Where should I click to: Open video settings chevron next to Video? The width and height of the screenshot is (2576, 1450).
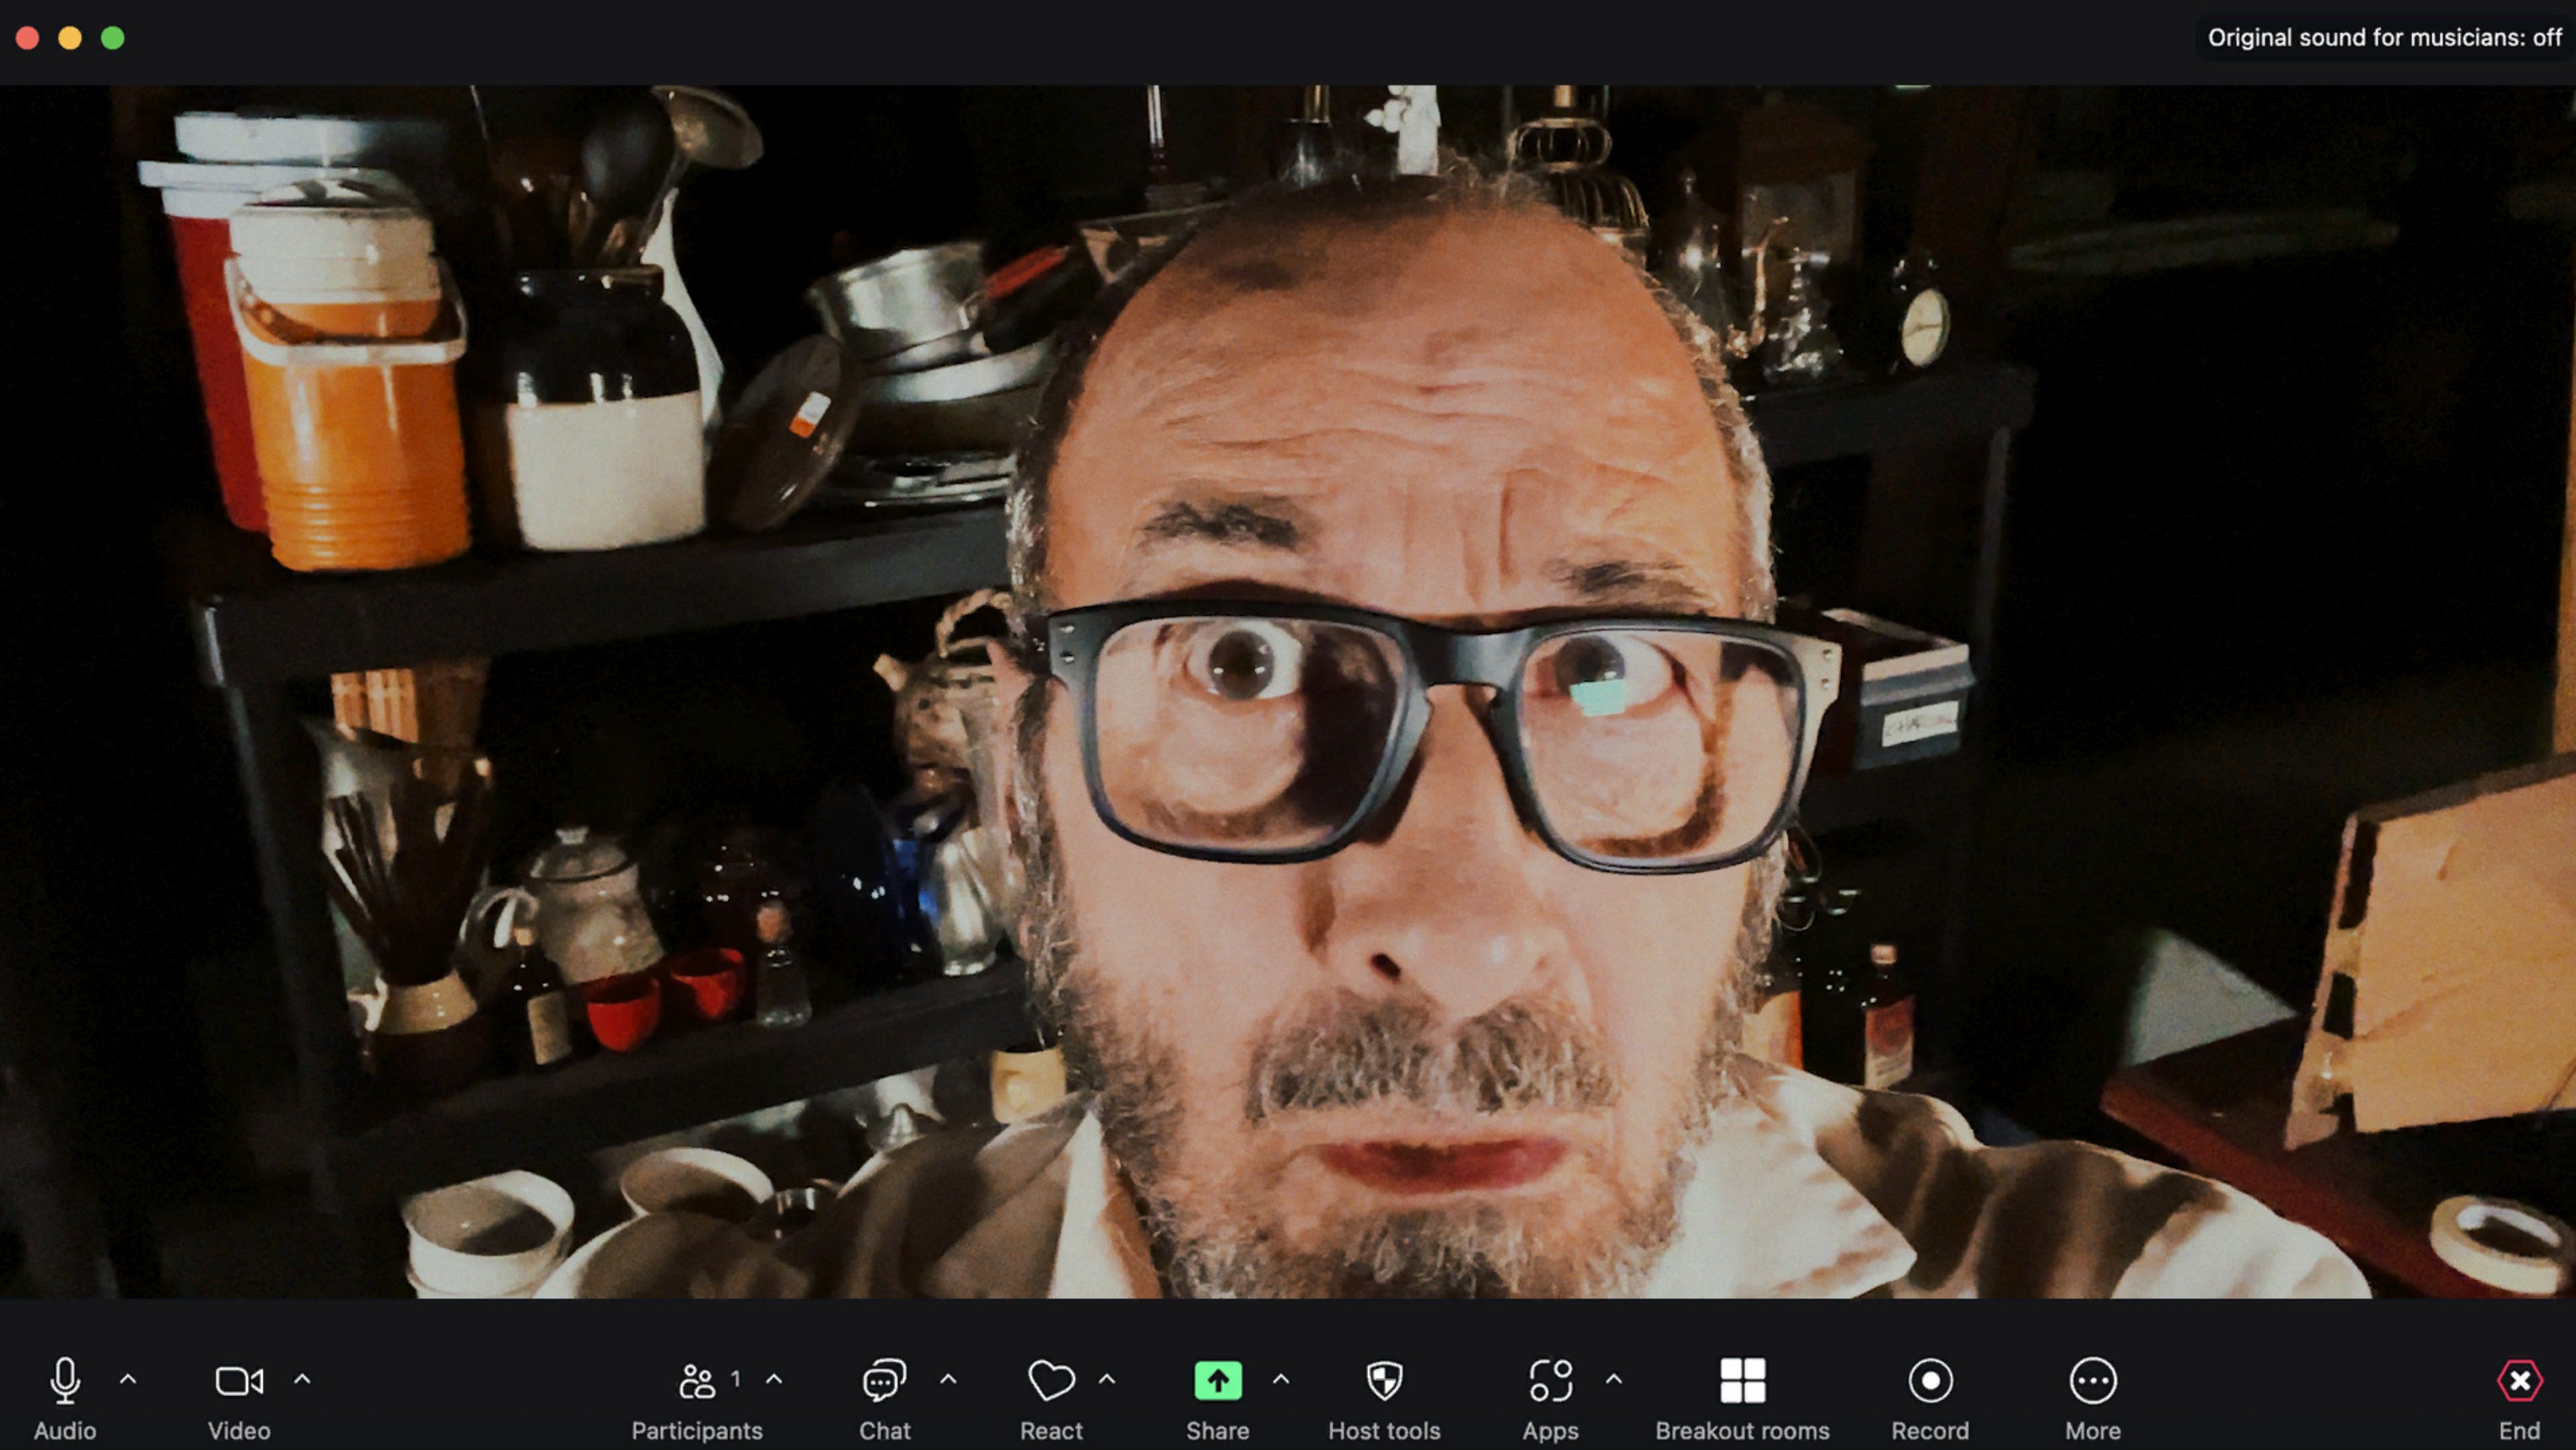[302, 1379]
